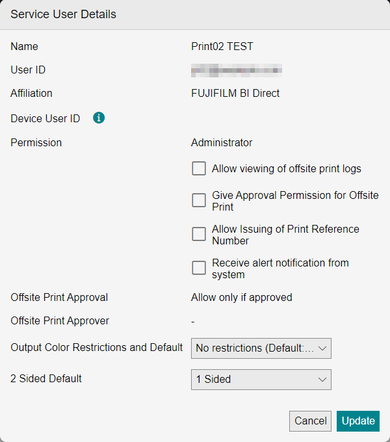Click the info icon beside Device User ID

coord(99,118)
